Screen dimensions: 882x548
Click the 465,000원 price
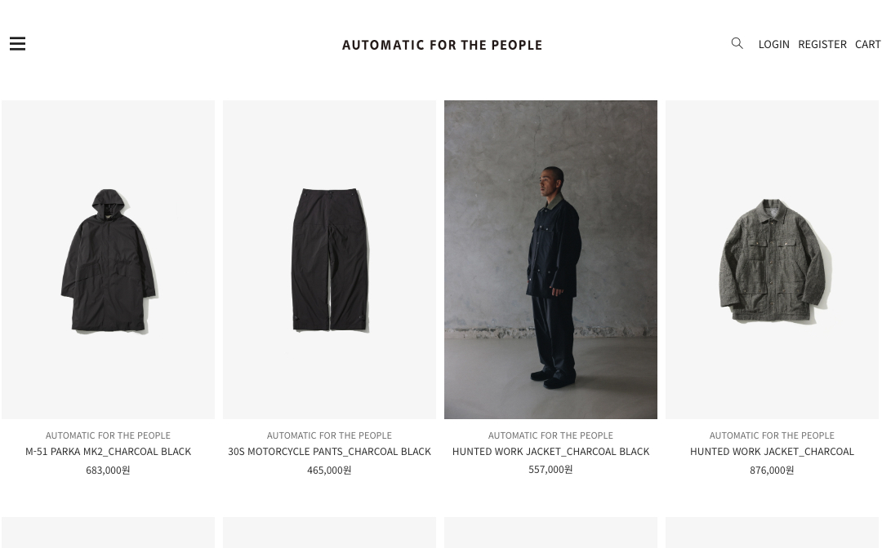click(x=329, y=470)
